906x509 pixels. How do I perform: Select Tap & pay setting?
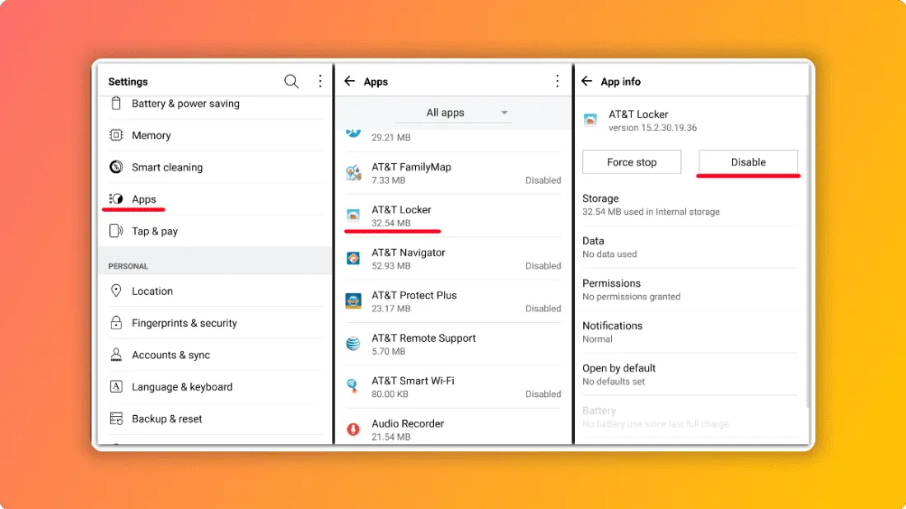(216, 231)
